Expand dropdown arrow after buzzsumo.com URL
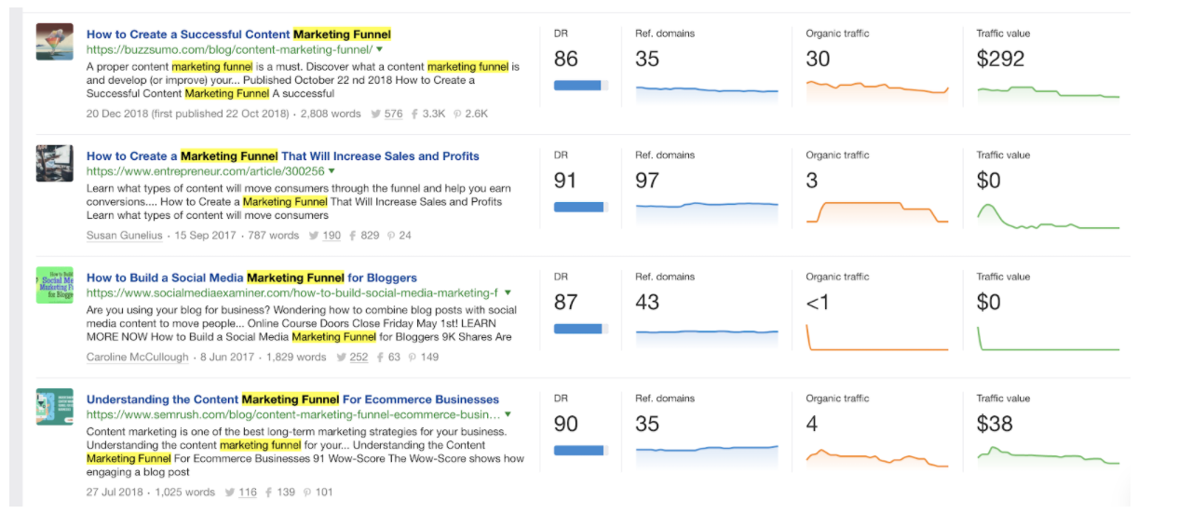Screen dimensions: 1192x514 (x=380, y=49)
